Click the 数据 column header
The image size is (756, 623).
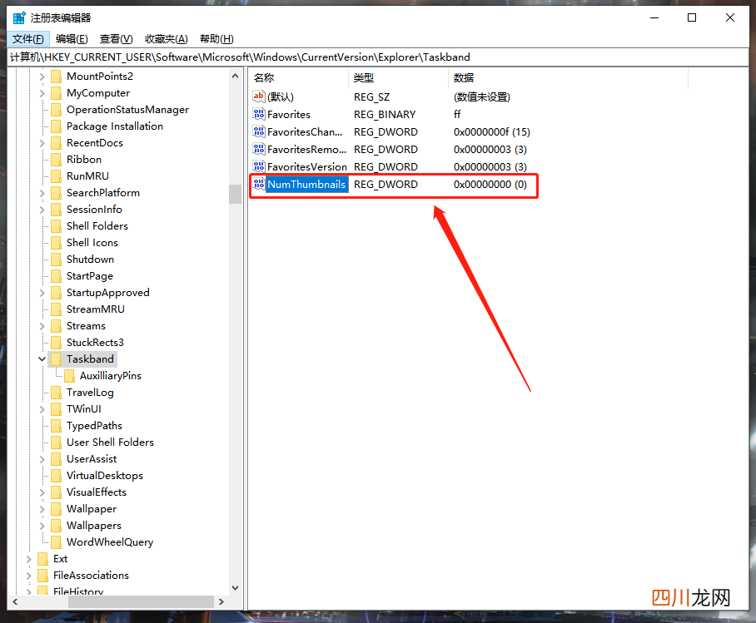[x=568, y=77]
